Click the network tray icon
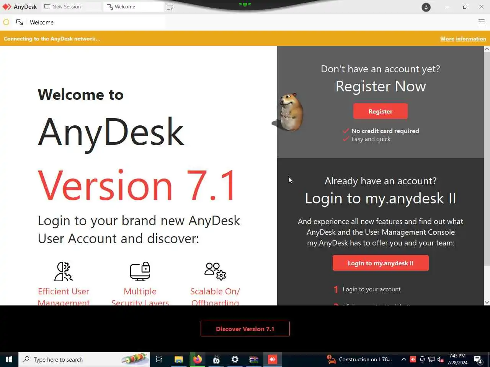The width and height of the screenshot is (490, 367). (431, 359)
